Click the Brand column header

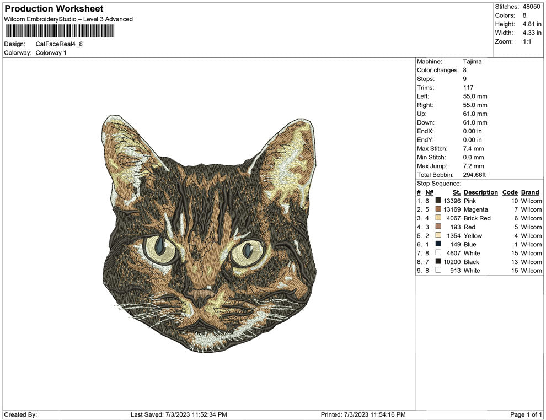tap(529, 192)
